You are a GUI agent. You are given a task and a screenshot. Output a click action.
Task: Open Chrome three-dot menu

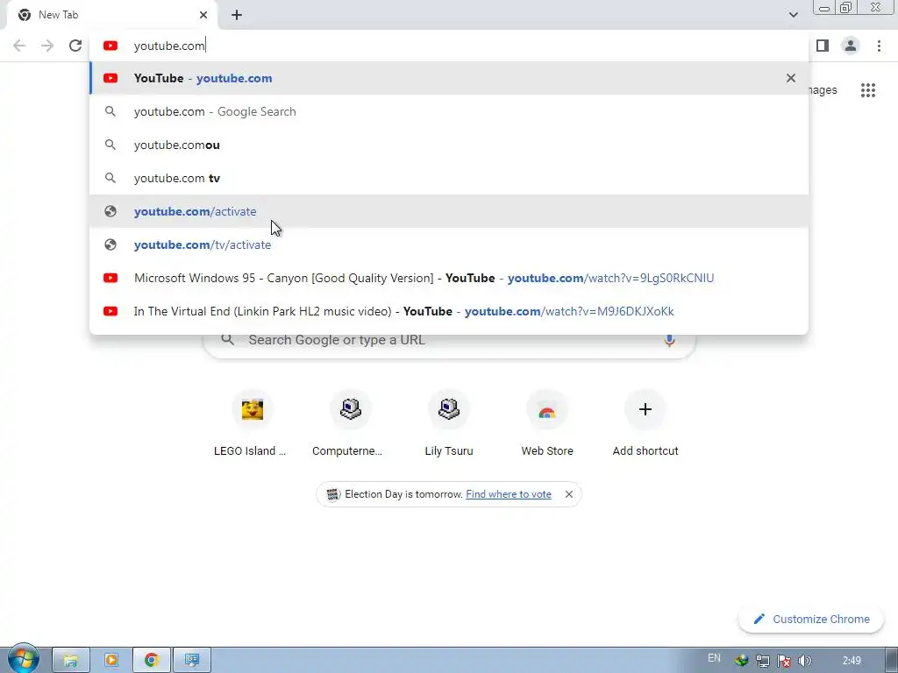pos(879,46)
